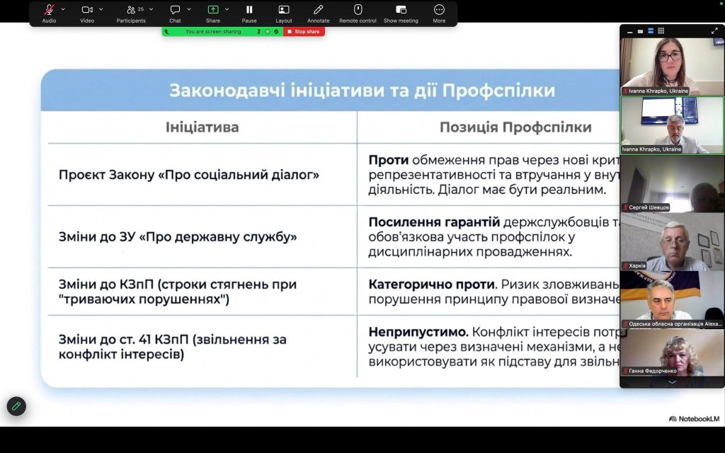The height and width of the screenshot is (453, 725).
Task: Click the green Share screen icon
Action: point(212,10)
